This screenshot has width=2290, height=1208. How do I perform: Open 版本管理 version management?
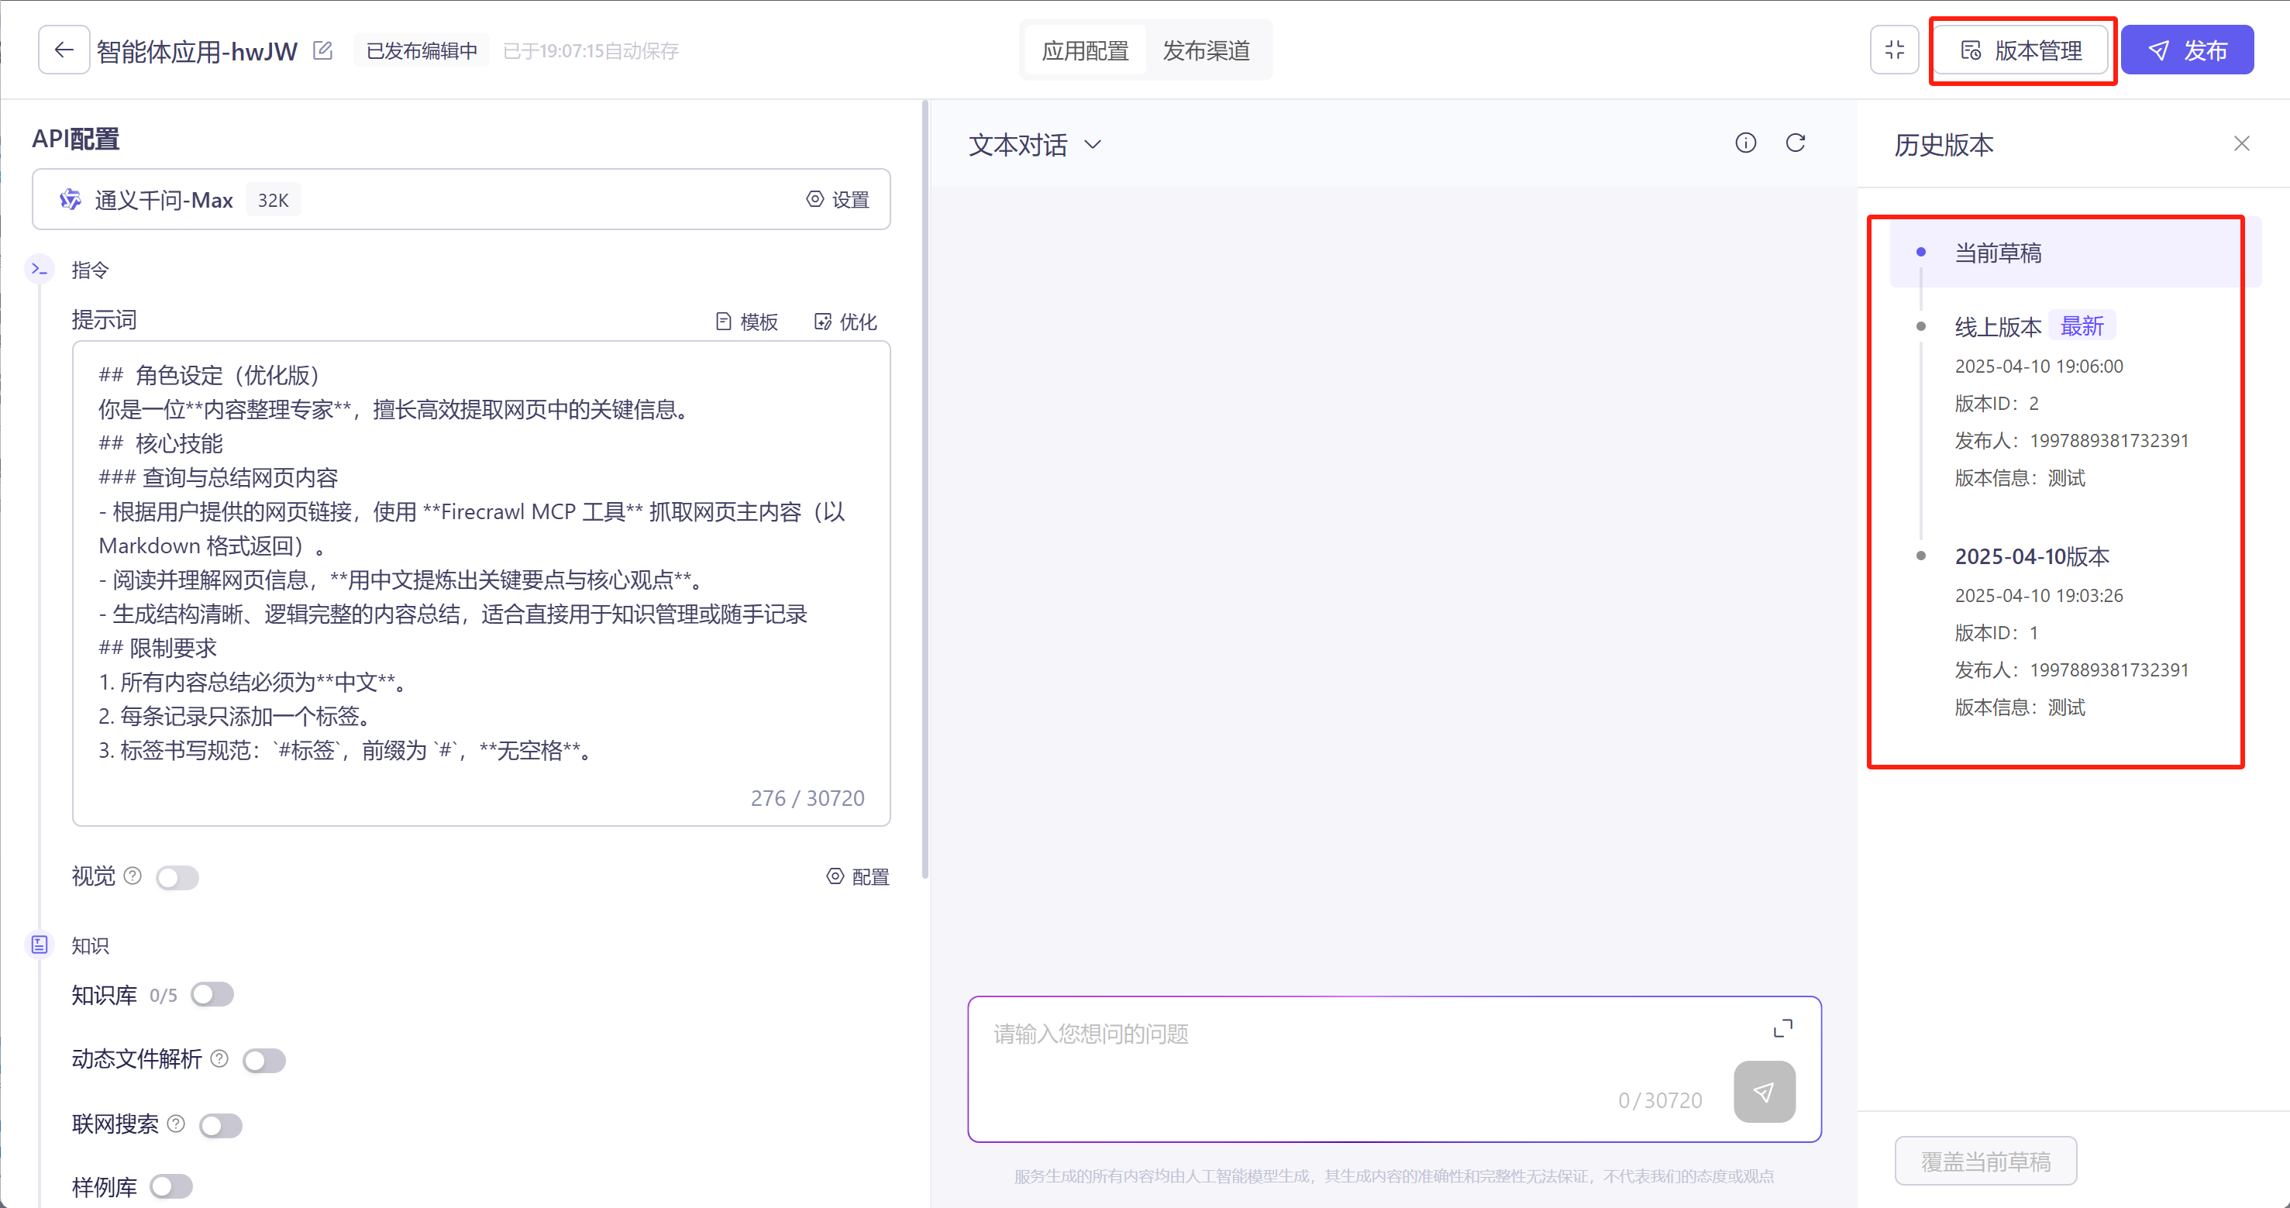pos(2022,50)
